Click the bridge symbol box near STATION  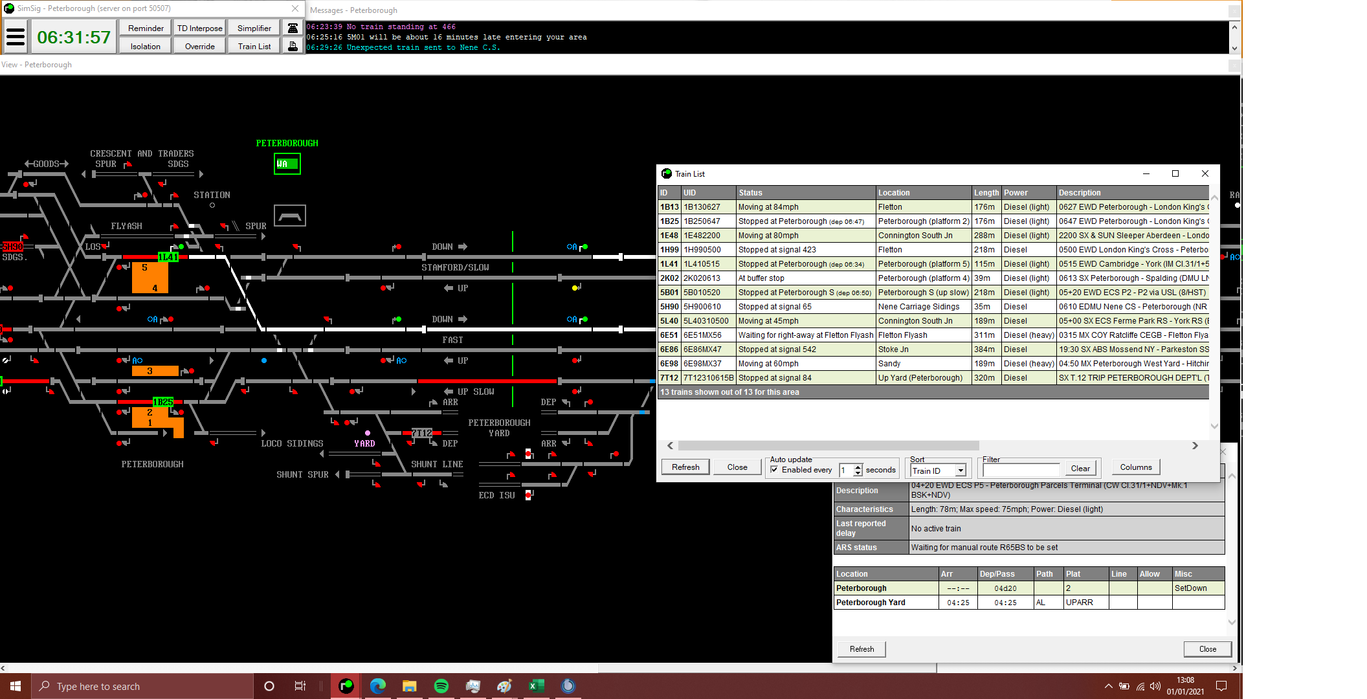click(289, 216)
